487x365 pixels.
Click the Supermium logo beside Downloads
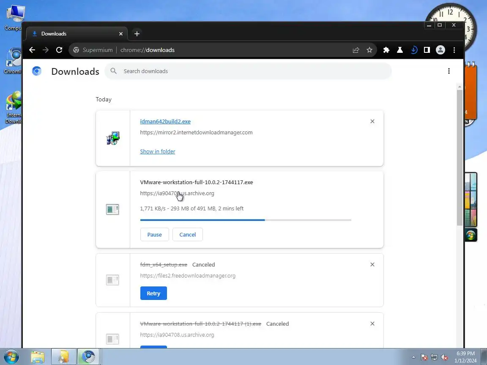point(37,71)
